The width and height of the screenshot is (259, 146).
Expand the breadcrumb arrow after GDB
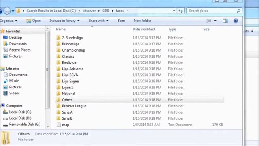113,11
